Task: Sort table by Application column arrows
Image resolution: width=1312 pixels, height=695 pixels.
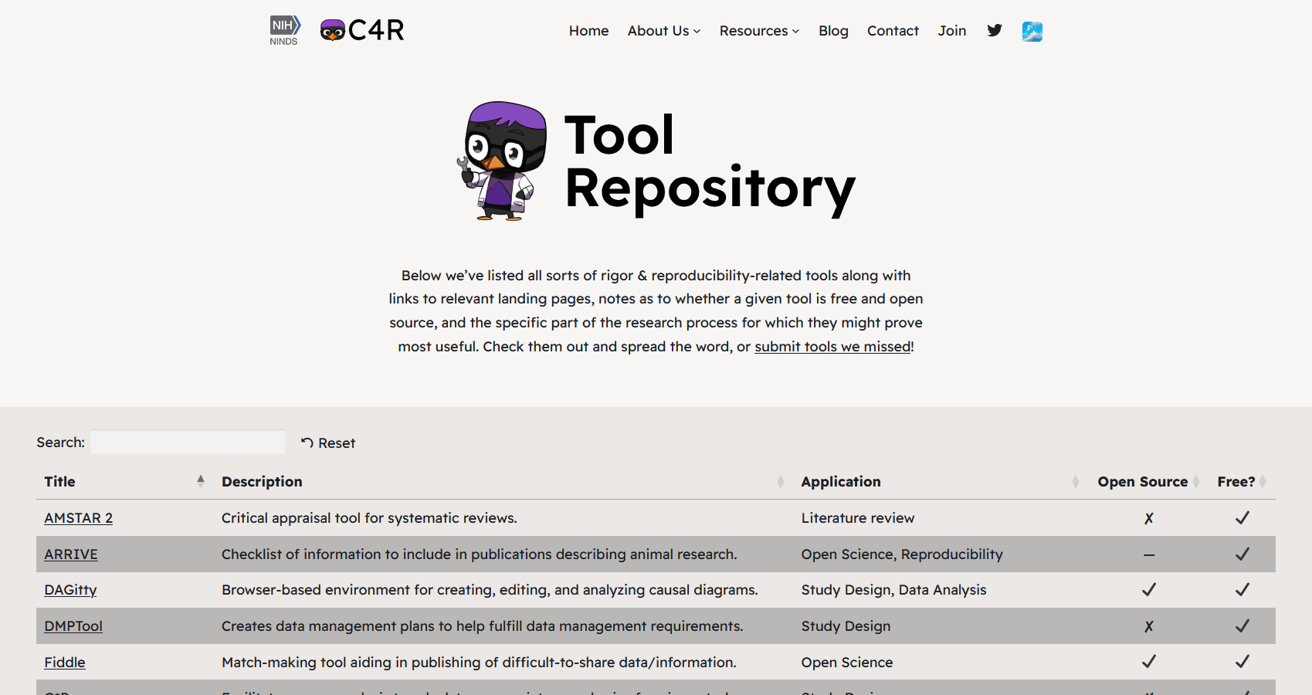Action: coord(1076,482)
